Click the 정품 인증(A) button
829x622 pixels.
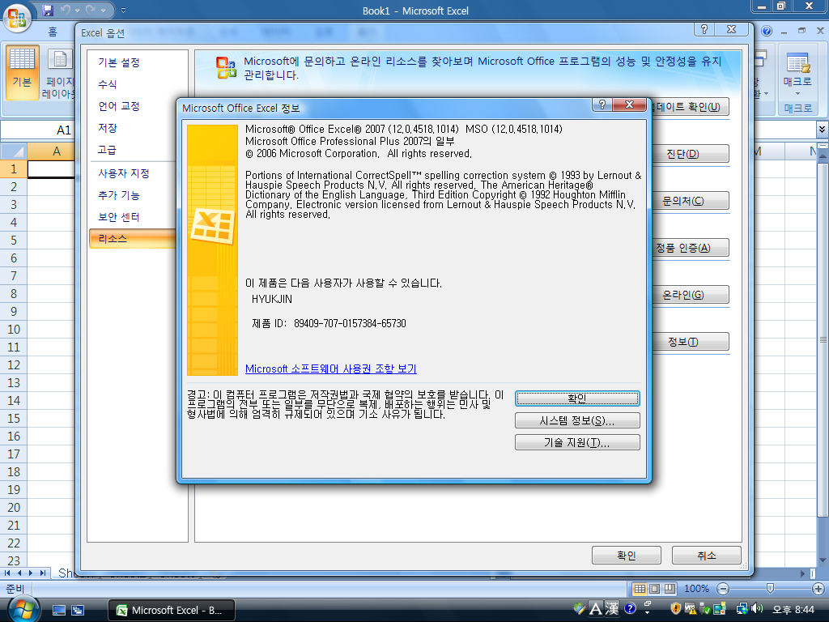[690, 248]
